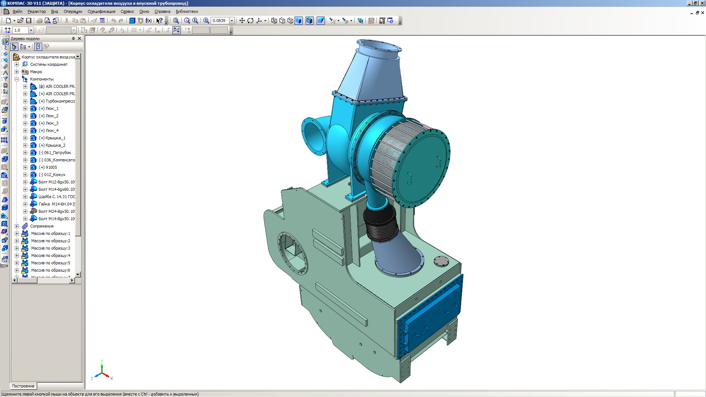This screenshot has height=397, width=706.
Task: Toggle shaded with edges display mode
Action: coord(310,21)
